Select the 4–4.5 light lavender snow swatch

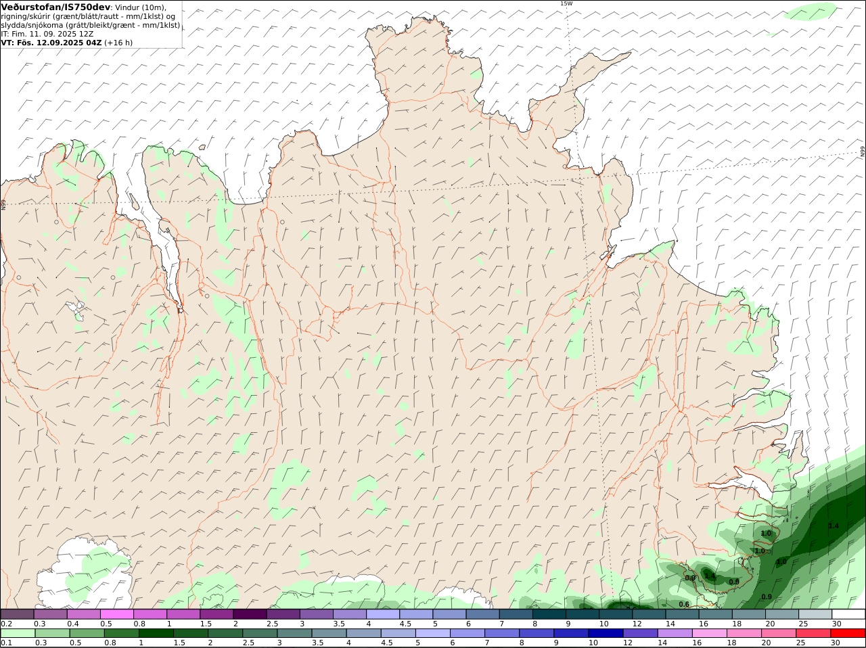(x=382, y=614)
